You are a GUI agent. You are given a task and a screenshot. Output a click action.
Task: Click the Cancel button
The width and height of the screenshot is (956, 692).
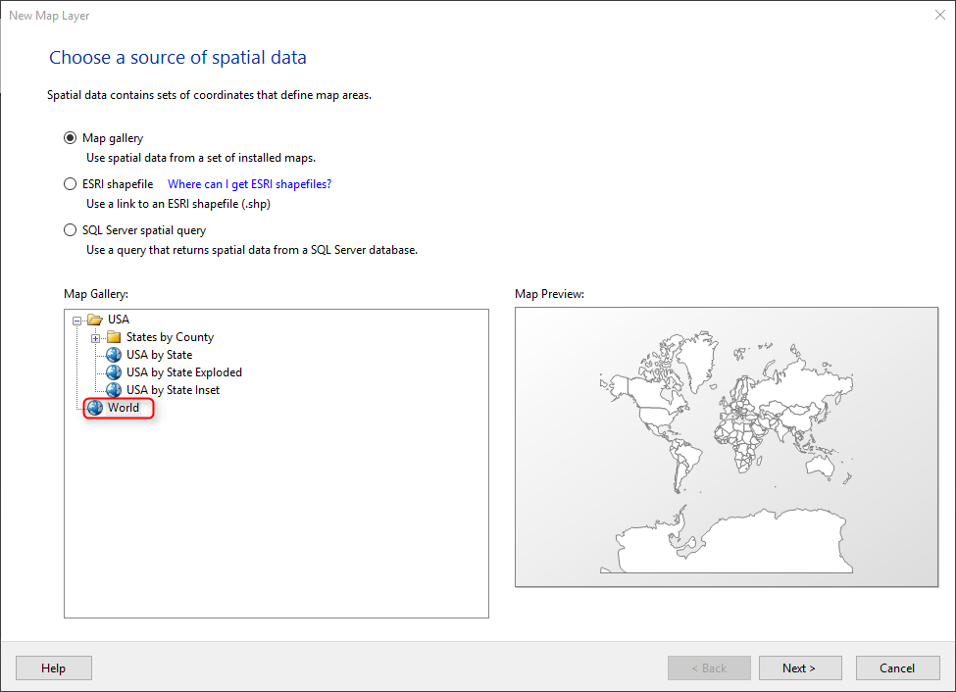click(x=897, y=668)
